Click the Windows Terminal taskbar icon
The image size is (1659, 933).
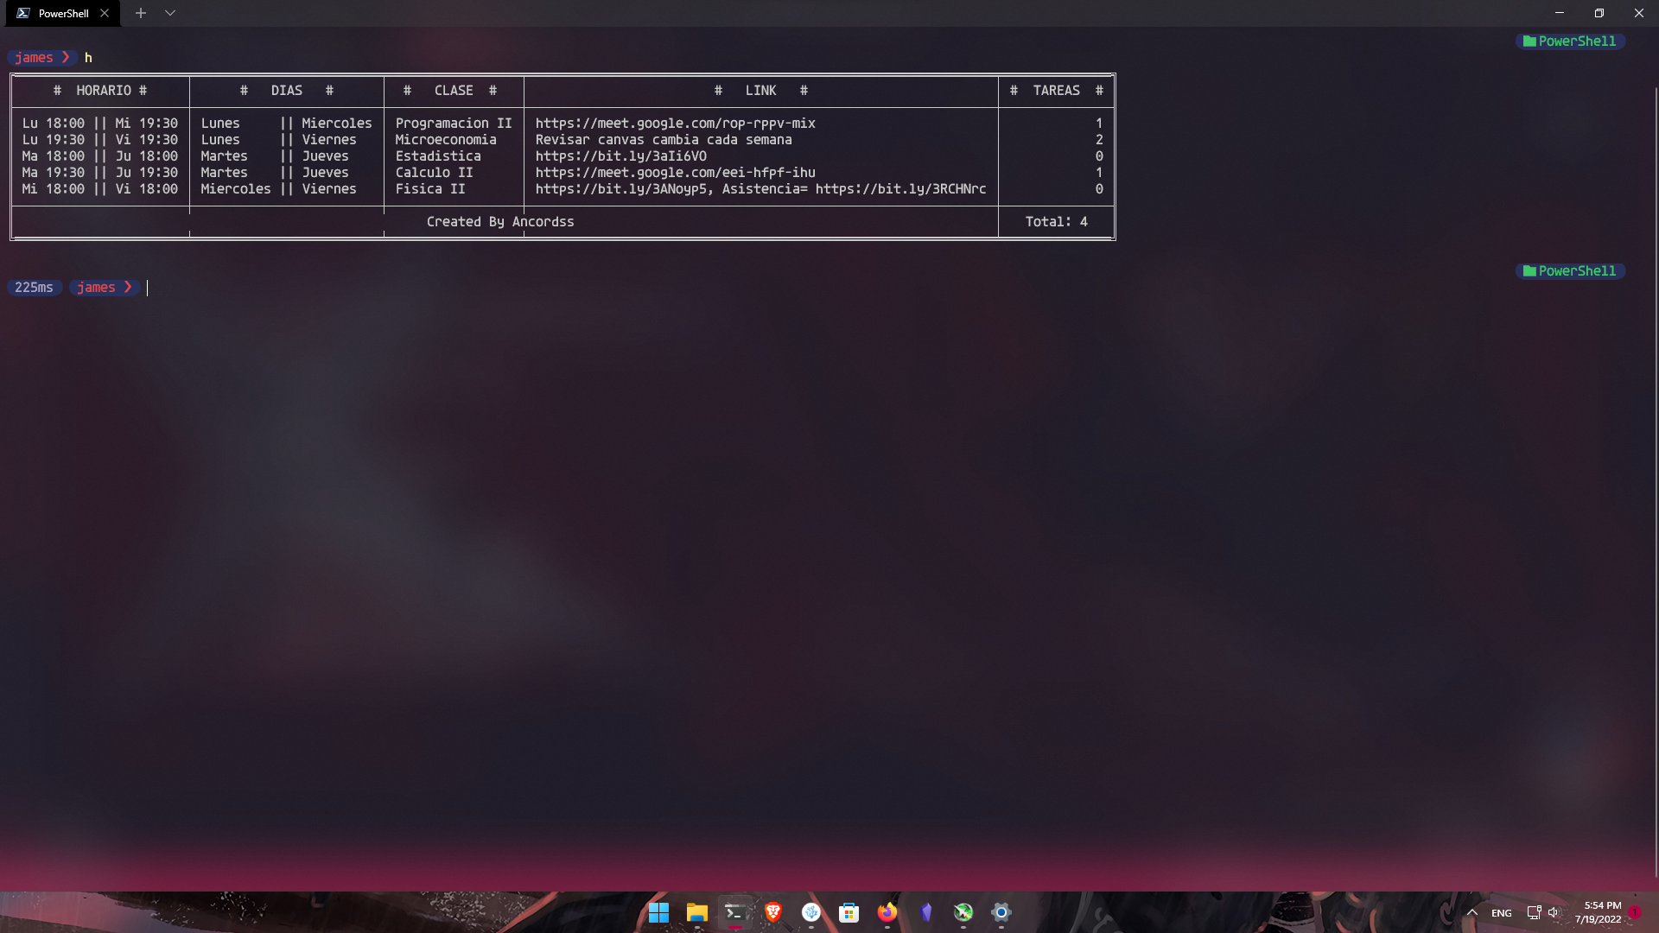[x=734, y=912]
